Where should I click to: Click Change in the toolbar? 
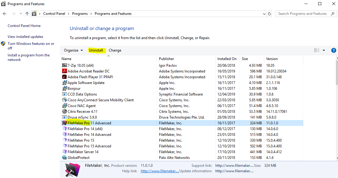[x=115, y=50]
